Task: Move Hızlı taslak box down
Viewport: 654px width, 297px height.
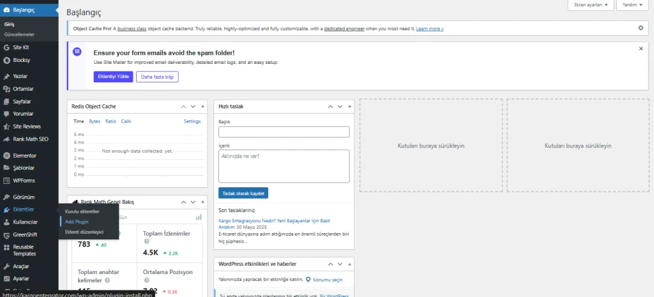Action: [340, 107]
